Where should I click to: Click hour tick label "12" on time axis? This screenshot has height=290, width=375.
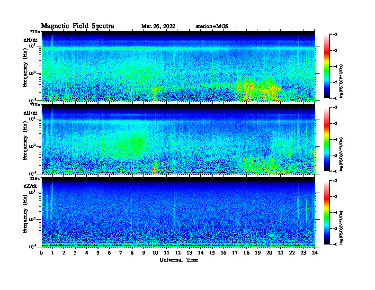(178, 253)
